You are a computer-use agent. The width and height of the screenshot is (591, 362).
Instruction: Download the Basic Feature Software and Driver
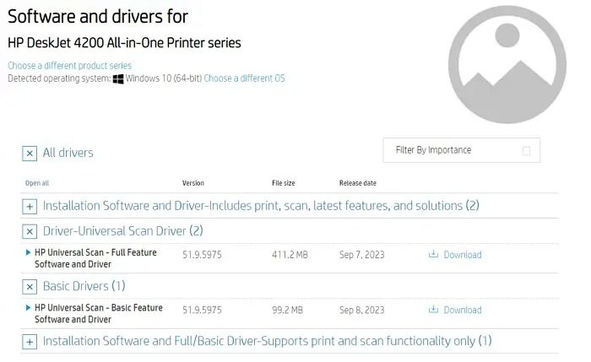pos(462,310)
